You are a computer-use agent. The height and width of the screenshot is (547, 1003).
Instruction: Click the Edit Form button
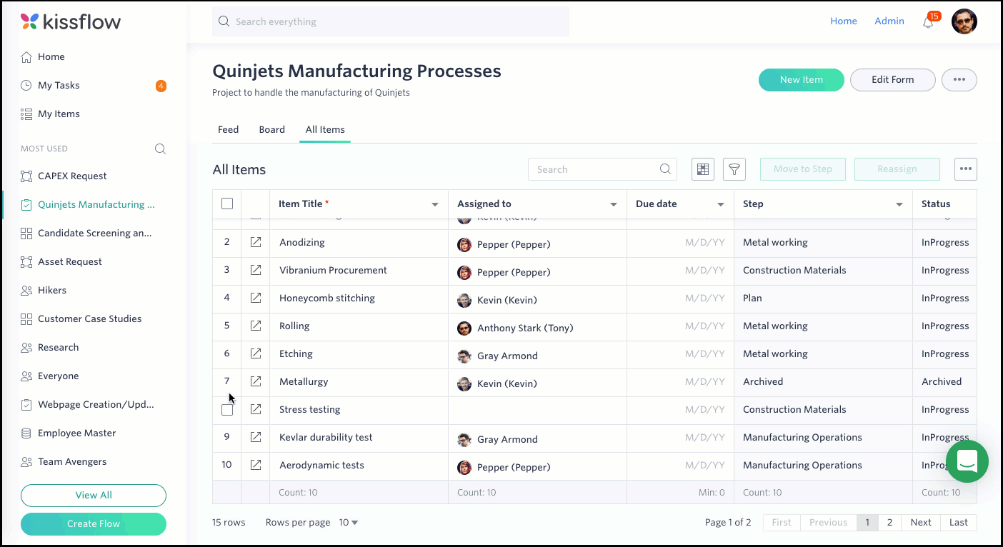[x=893, y=80]
